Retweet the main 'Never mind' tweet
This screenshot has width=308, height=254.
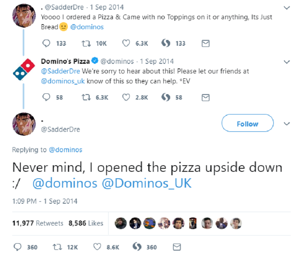coord(58,247)
